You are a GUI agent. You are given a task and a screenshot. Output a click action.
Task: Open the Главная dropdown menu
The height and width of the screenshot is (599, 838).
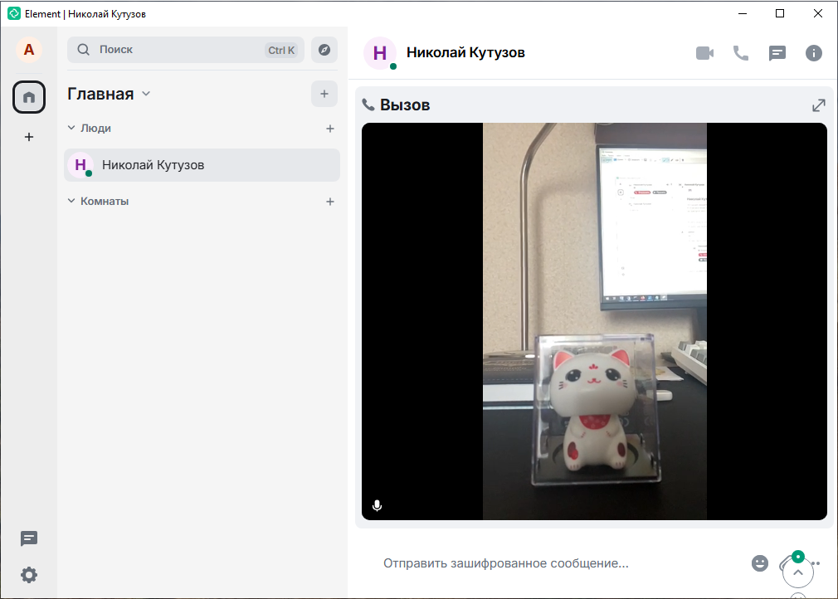[146, 94]
